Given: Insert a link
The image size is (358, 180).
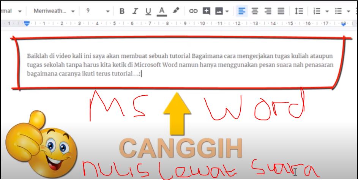Looking at the screenshot, I should (193, 11).
